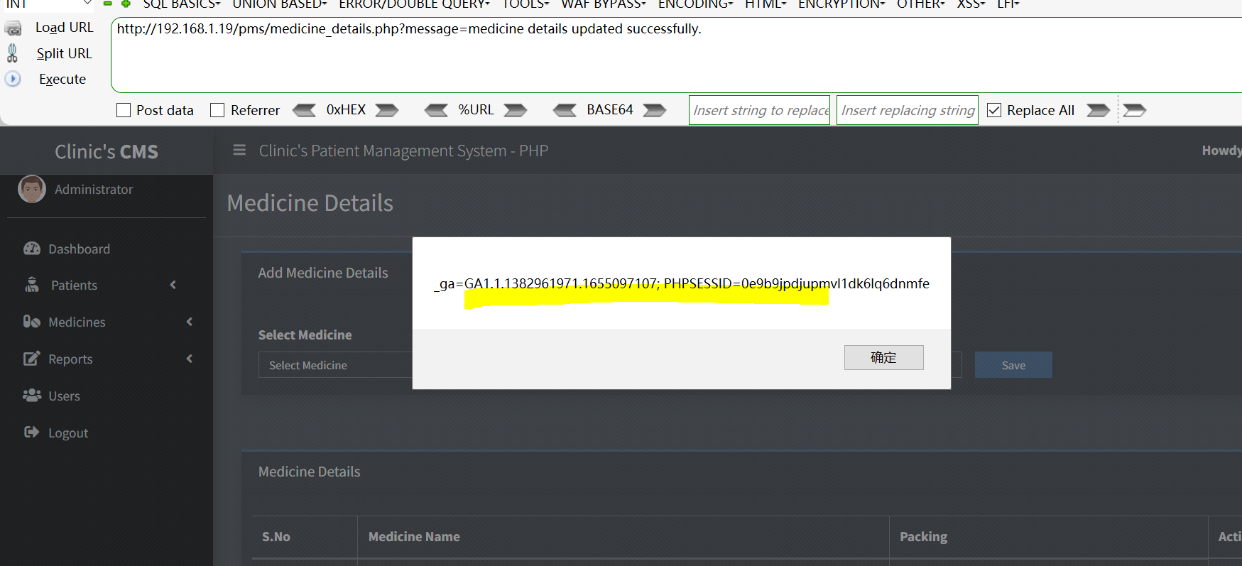Open the WAF BYPASS menu
Screen dimensions: 1242x566
[604, 4]
